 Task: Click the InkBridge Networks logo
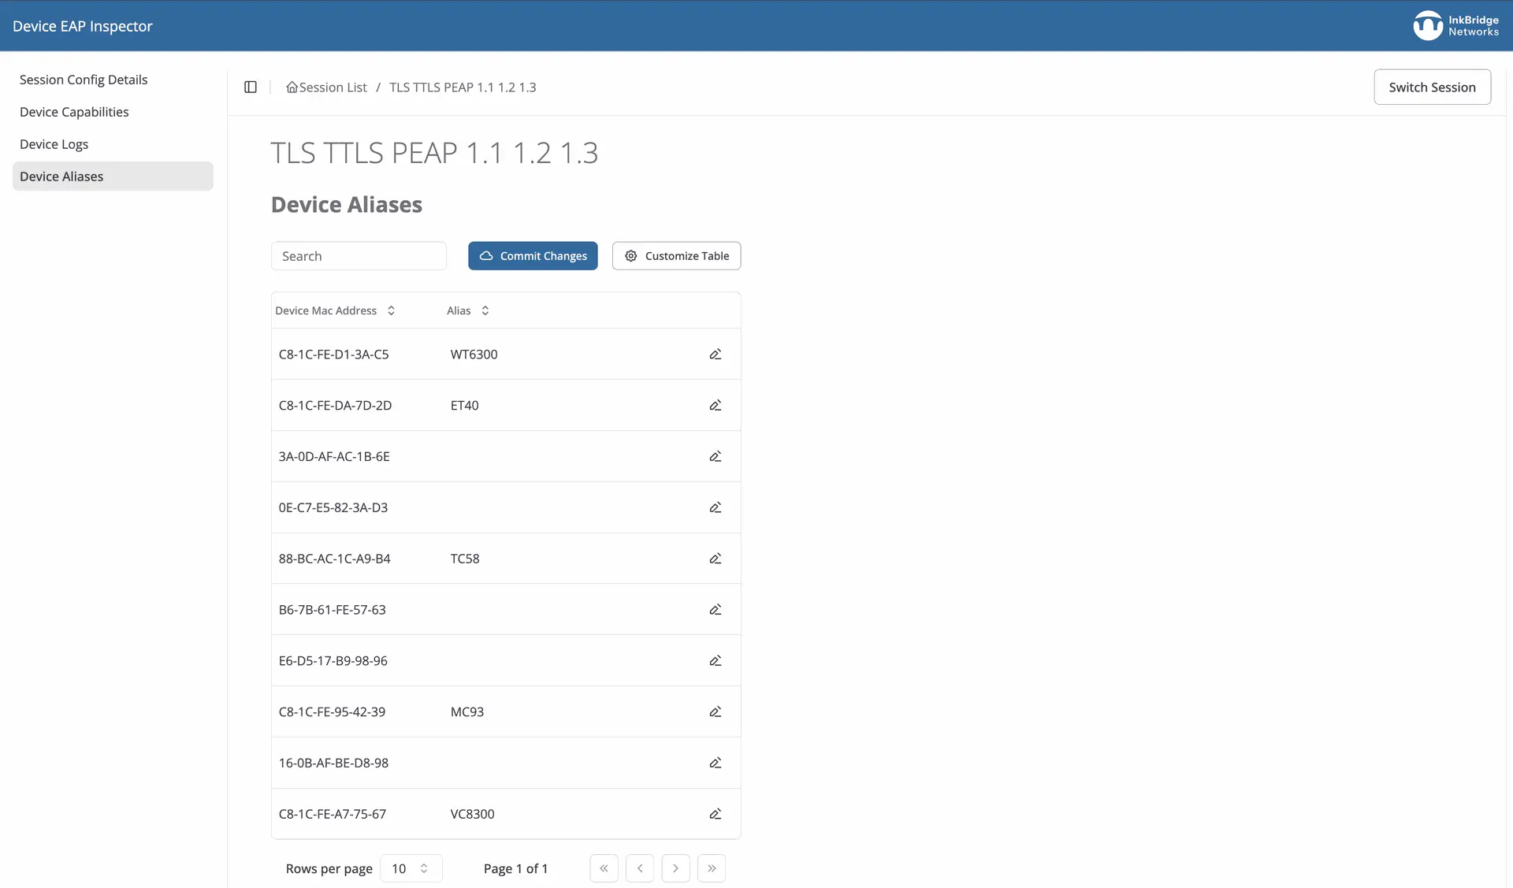click(x=1455, y=26)
